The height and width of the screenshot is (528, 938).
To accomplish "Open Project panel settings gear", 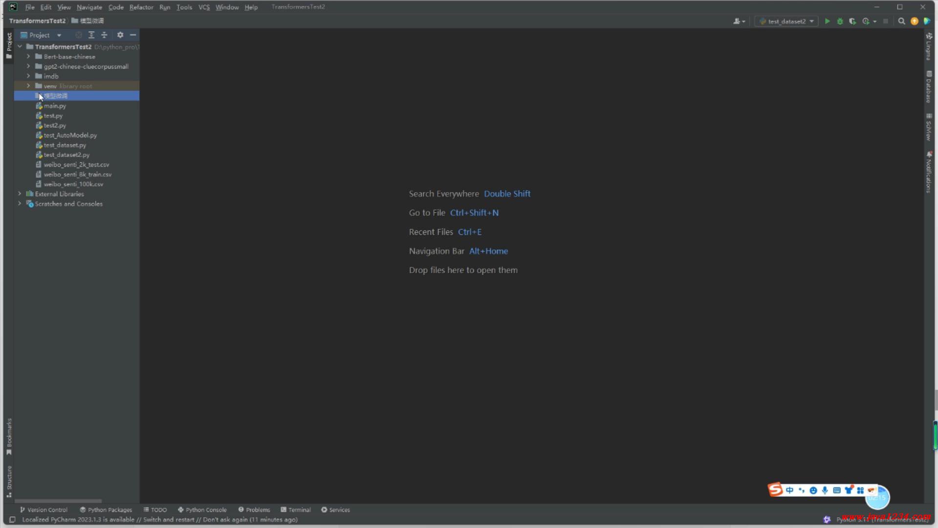I will coord(120,35).
